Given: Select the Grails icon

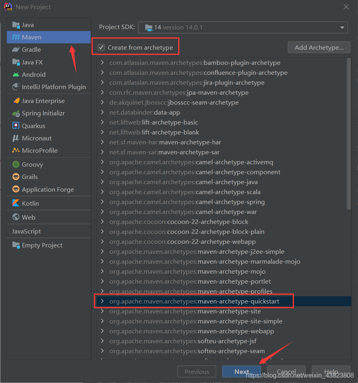Looking at the screenshot, I should tap(16, 177).
